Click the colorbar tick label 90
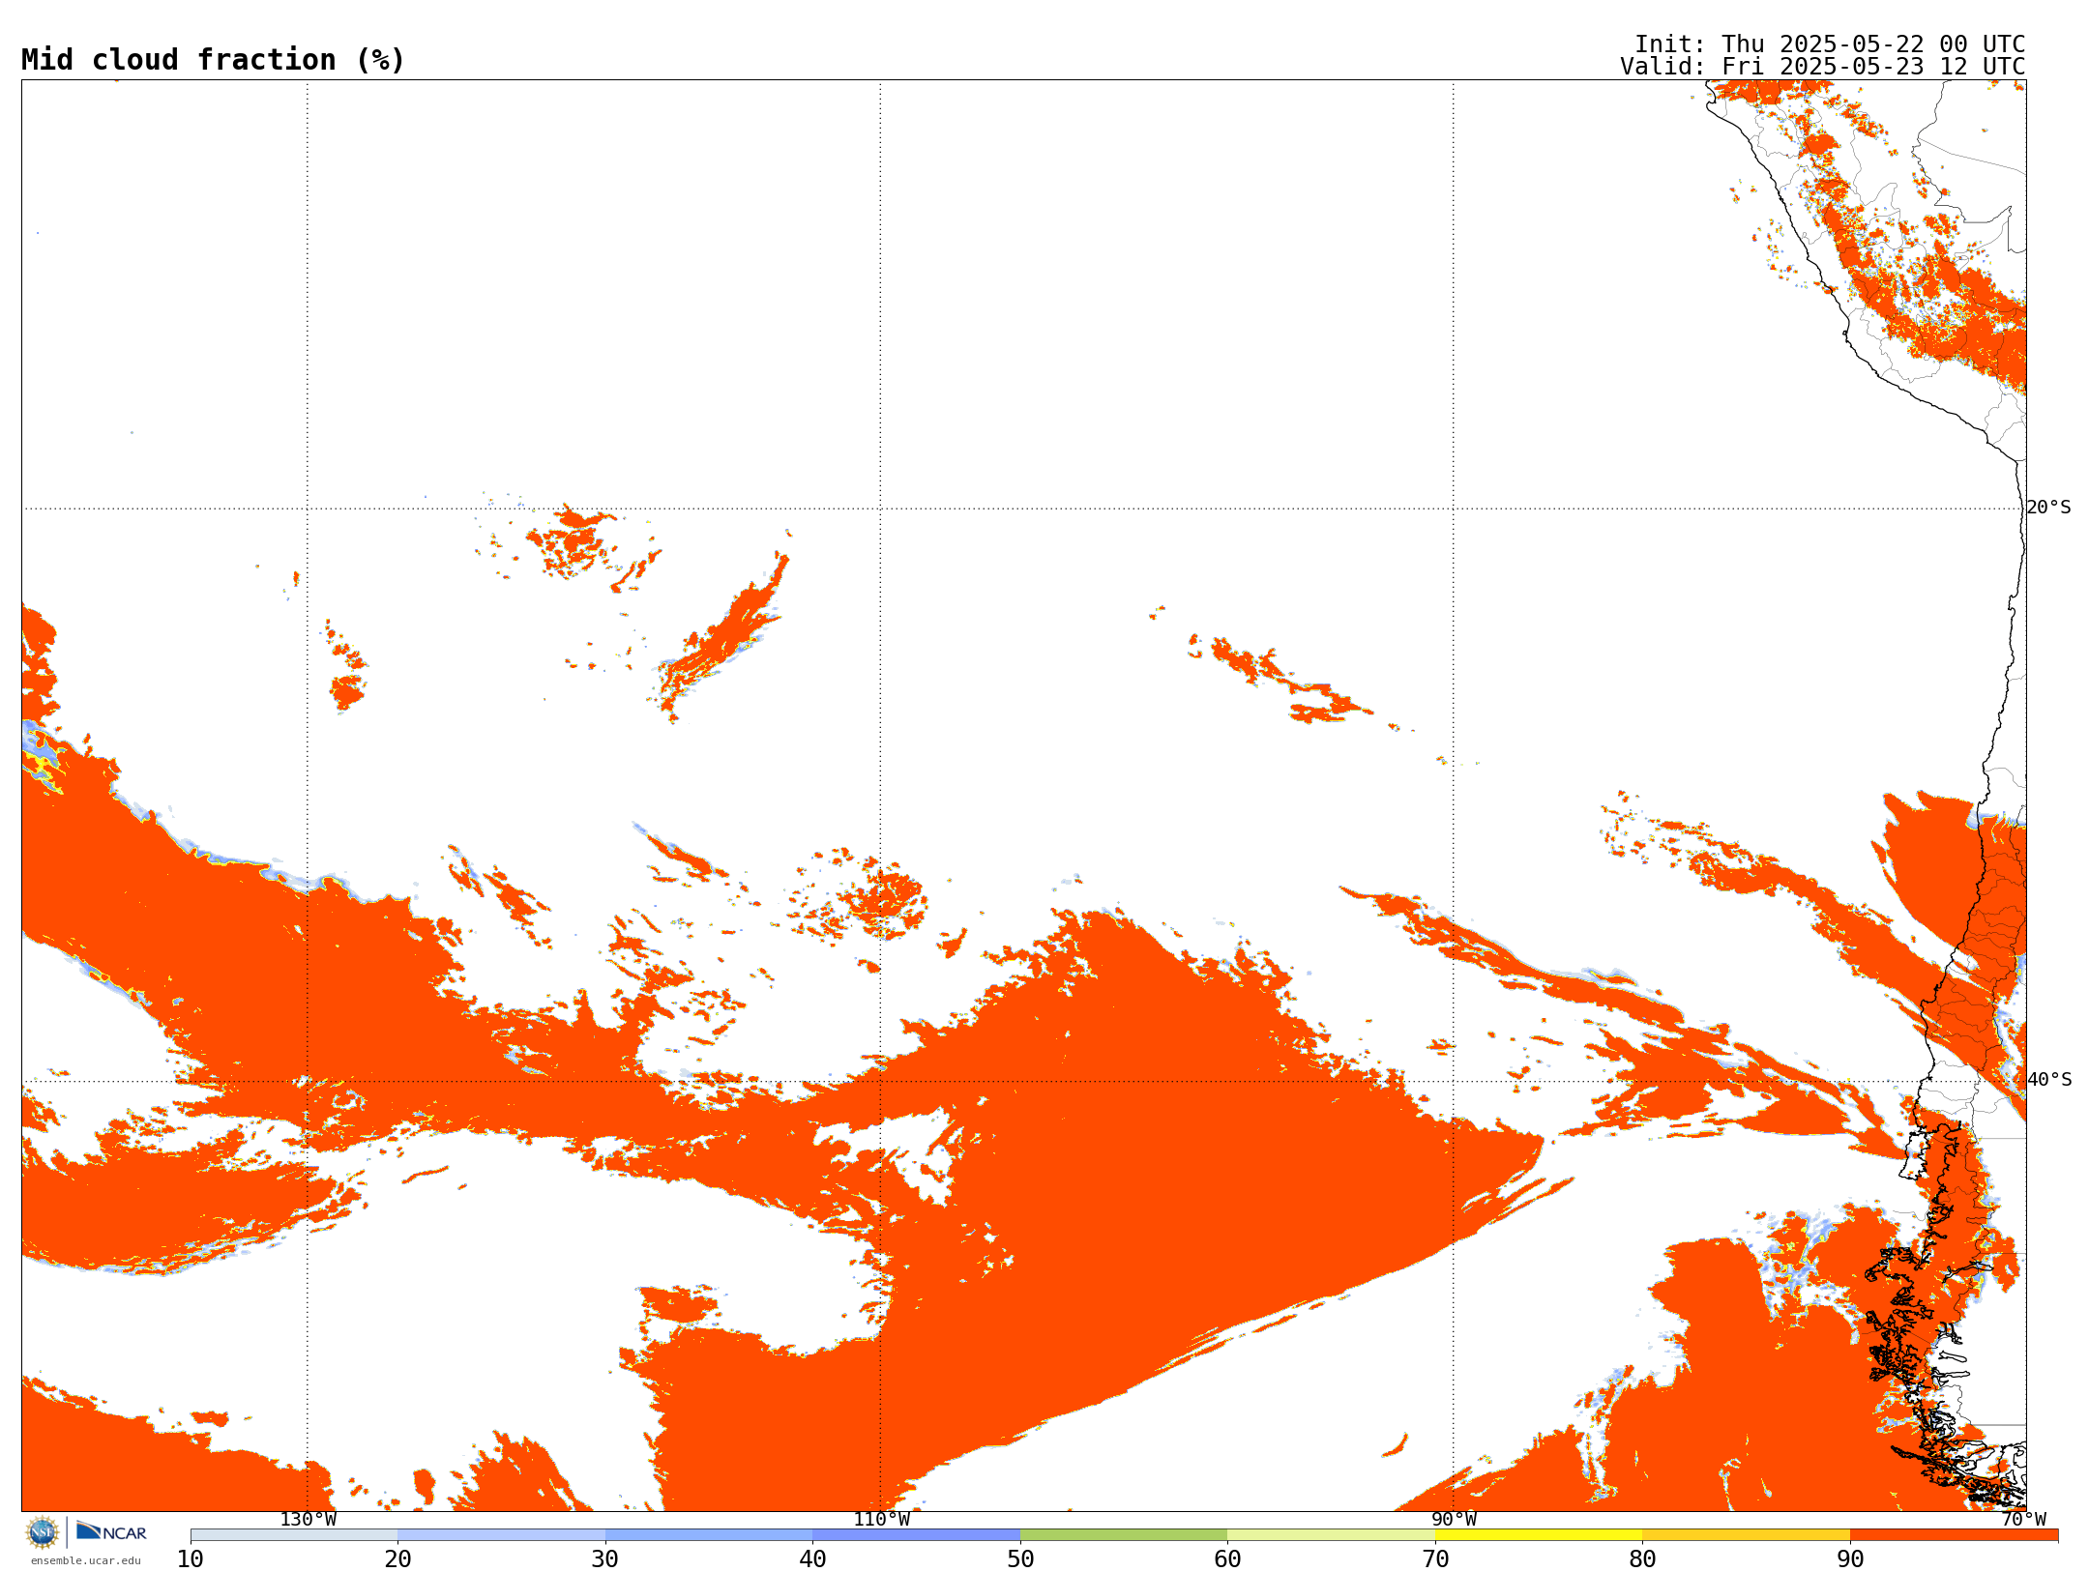 [1850, 1559]
